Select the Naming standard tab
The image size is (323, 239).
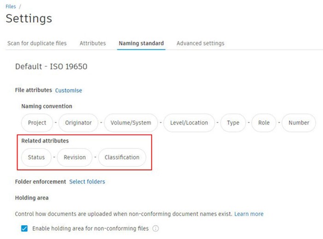tap(141, 43)
